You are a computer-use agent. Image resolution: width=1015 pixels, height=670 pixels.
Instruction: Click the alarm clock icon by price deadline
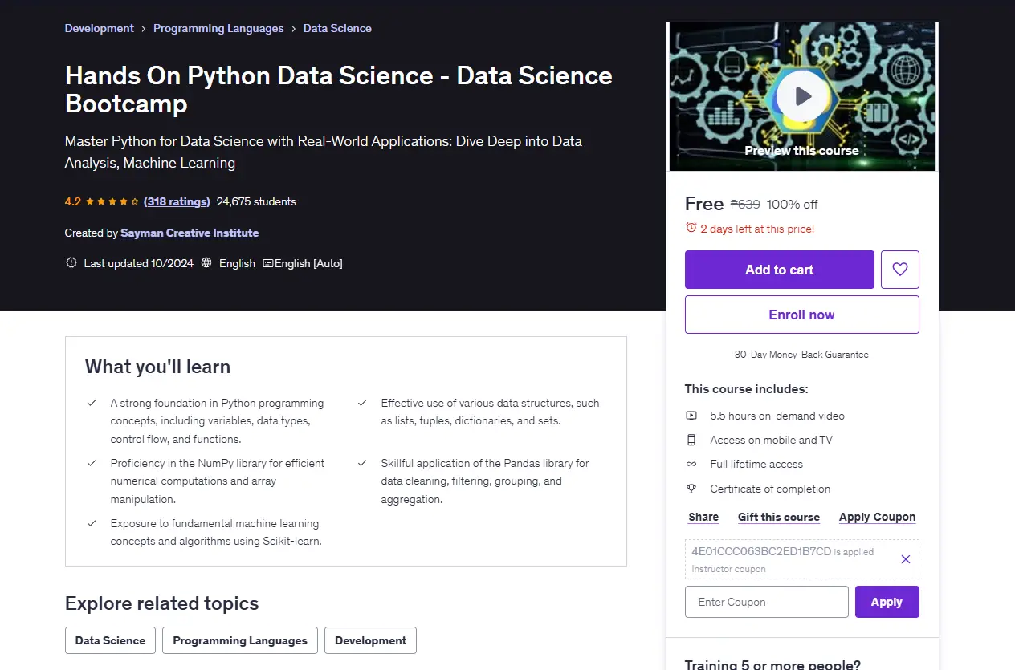point(691,228)
